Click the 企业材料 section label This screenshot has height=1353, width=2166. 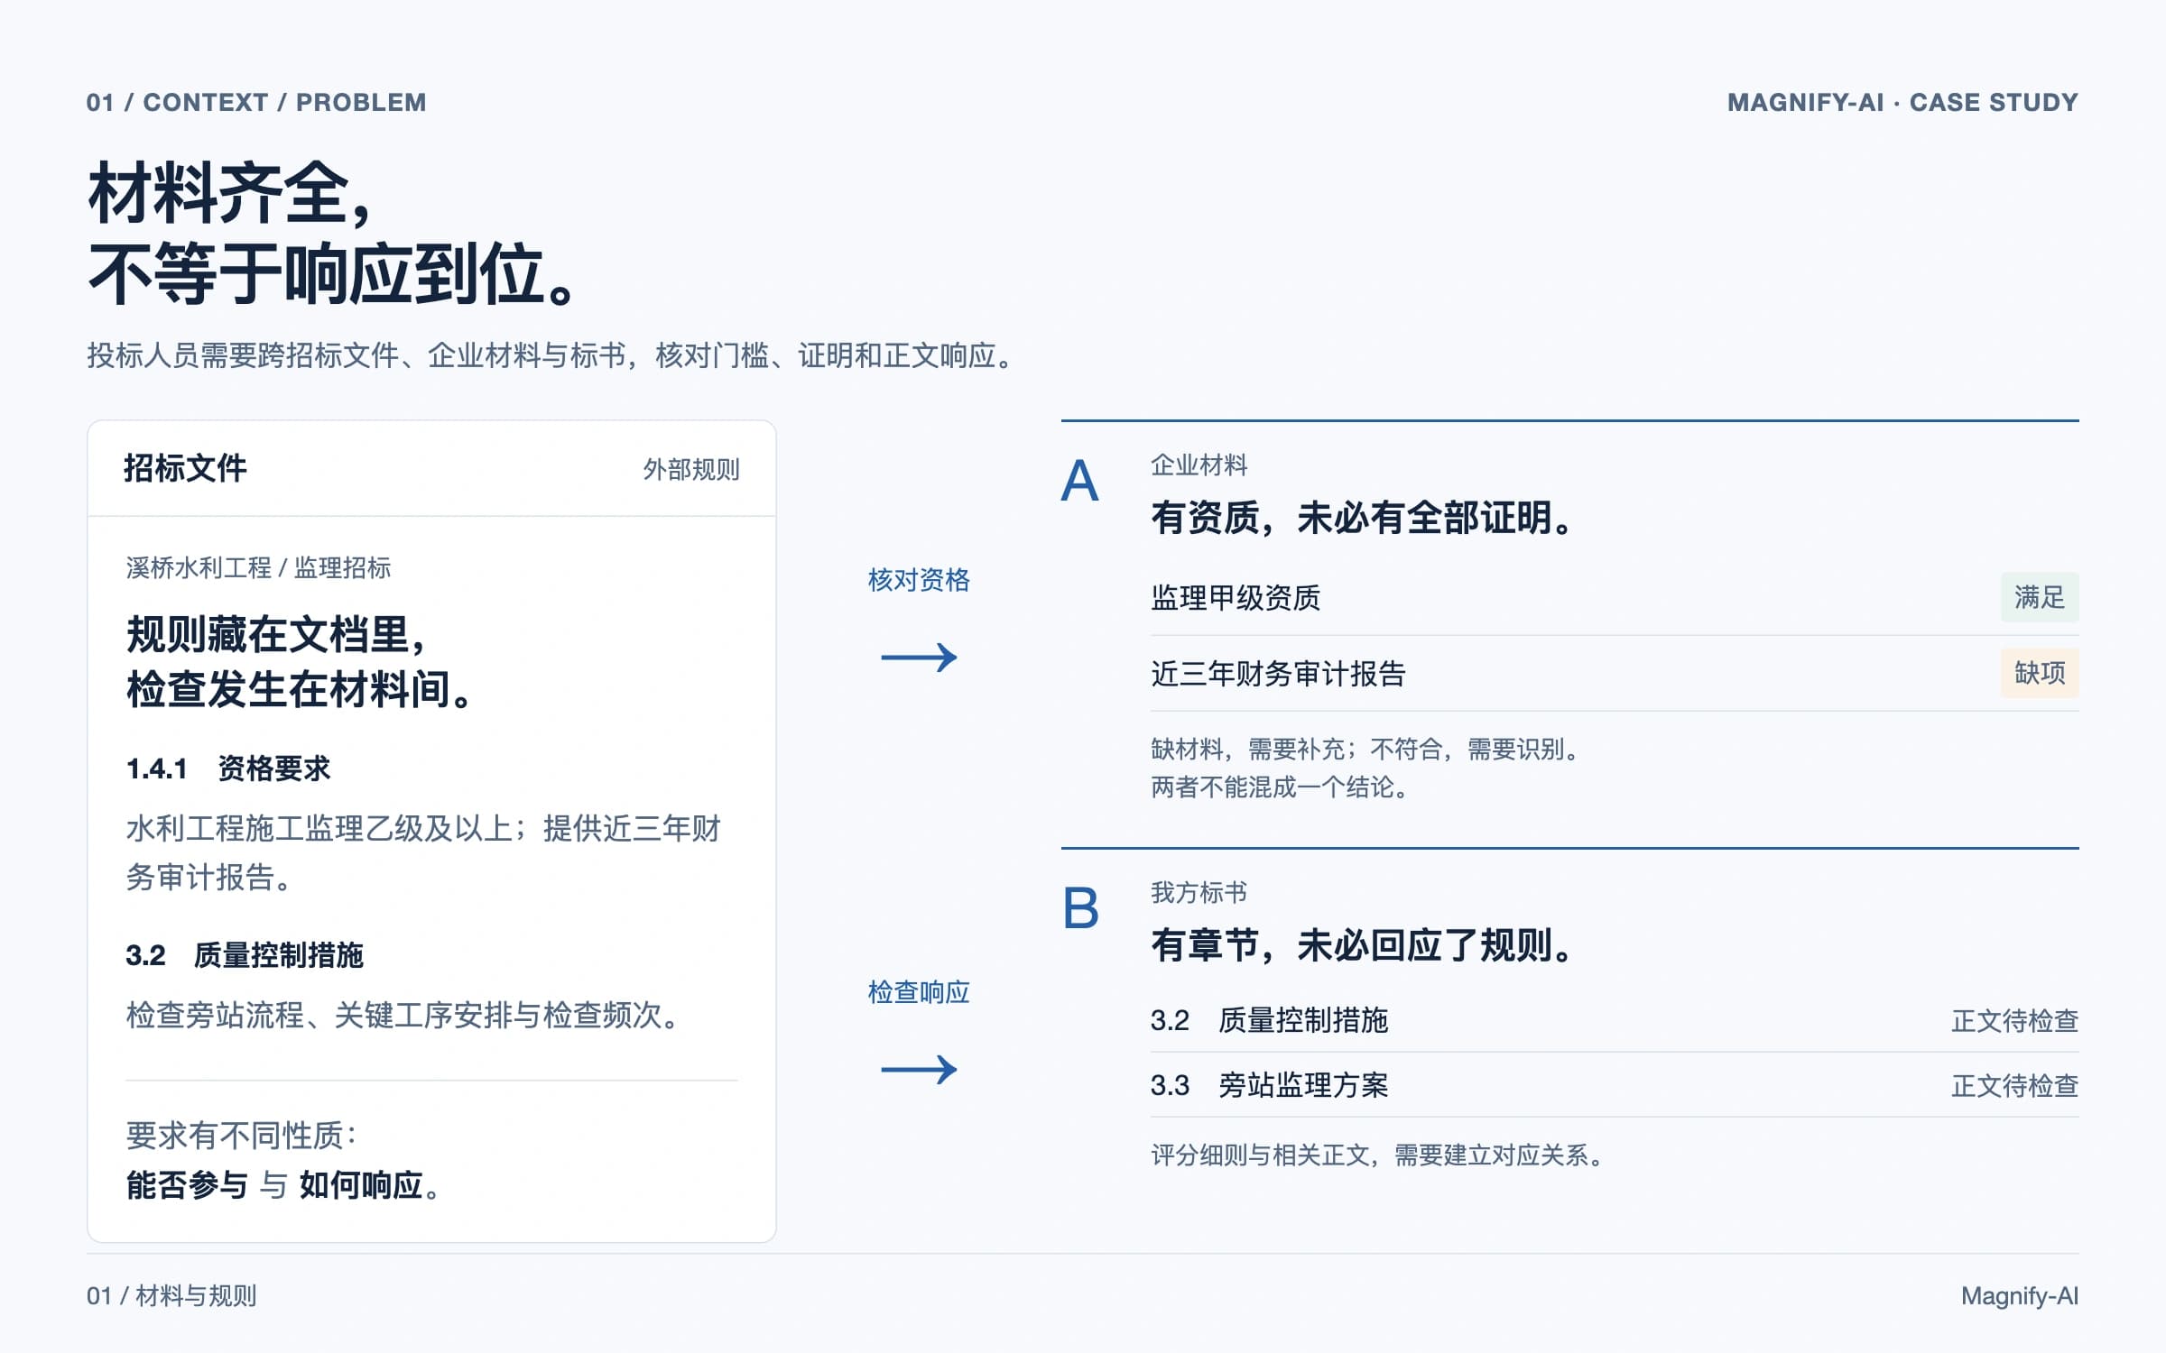1199,465
